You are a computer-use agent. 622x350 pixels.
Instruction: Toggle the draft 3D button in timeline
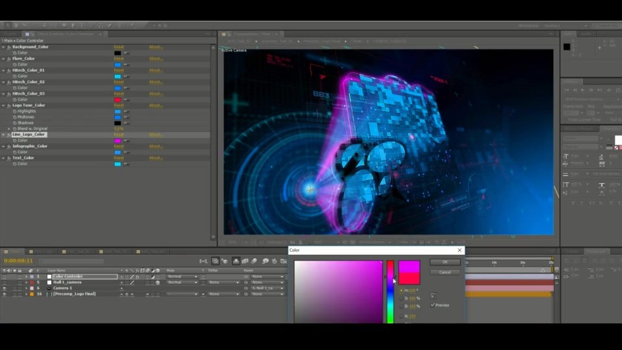225,261
